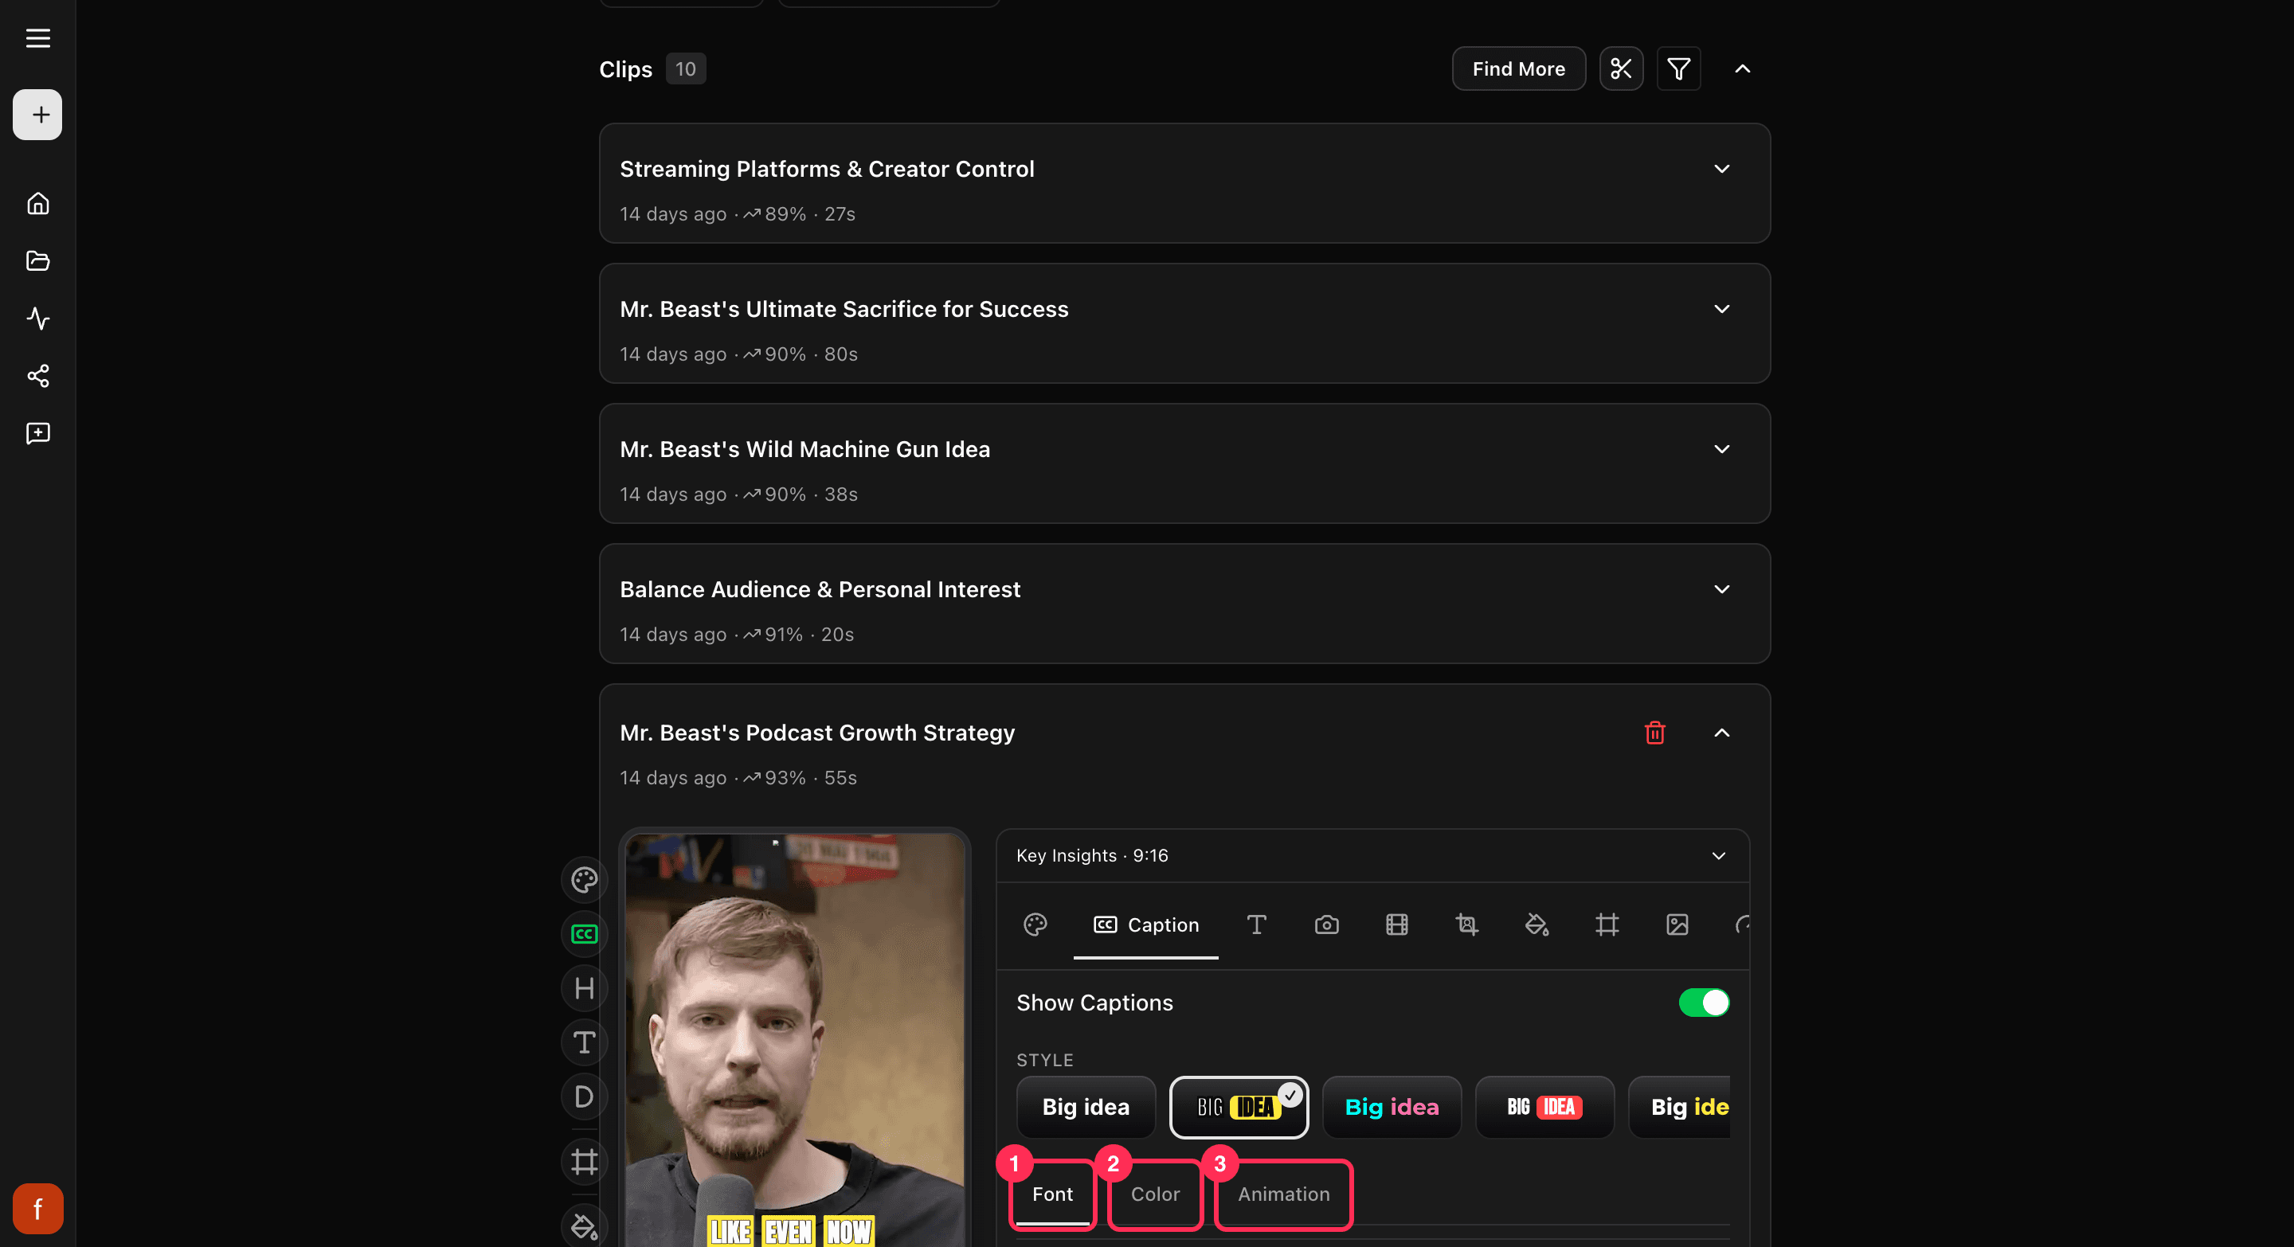Expand Mr. Beast's Ultimate Sacrifice for Success clip
This screenshot has height=1247, width=2294.
(1721, 309)
